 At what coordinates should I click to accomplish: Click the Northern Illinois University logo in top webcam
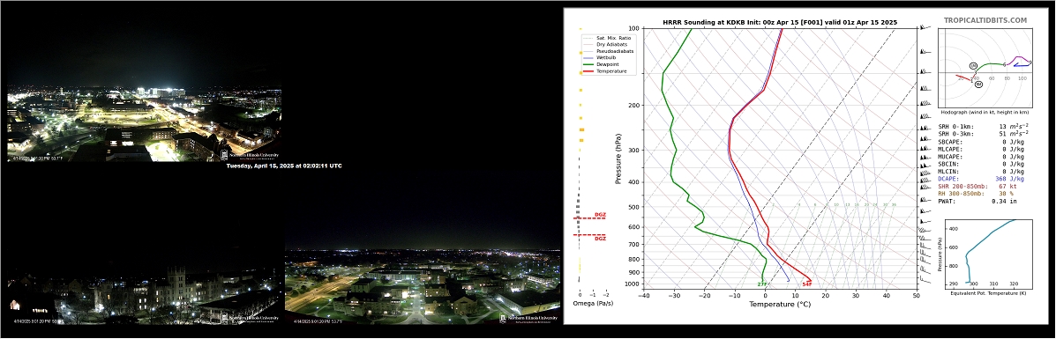pos(250,155)
